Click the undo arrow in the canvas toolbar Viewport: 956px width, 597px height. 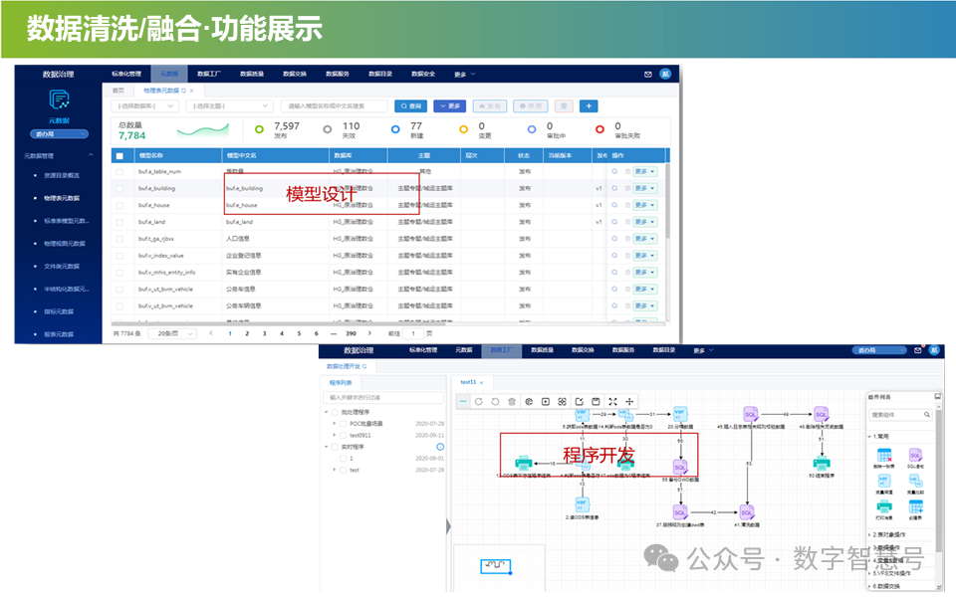click(x=495, y=401)
